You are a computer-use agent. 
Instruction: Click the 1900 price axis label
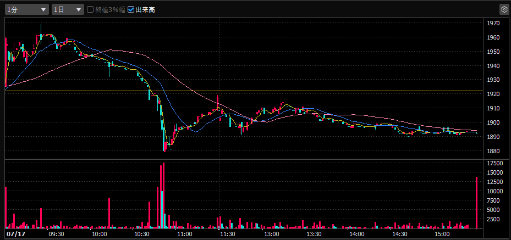tap(493, 122)
